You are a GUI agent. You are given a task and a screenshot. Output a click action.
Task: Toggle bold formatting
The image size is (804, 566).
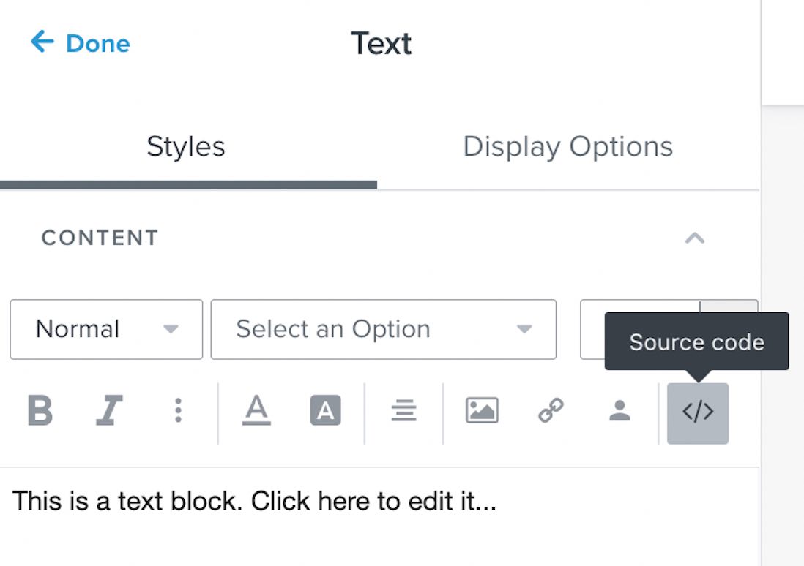40,412
